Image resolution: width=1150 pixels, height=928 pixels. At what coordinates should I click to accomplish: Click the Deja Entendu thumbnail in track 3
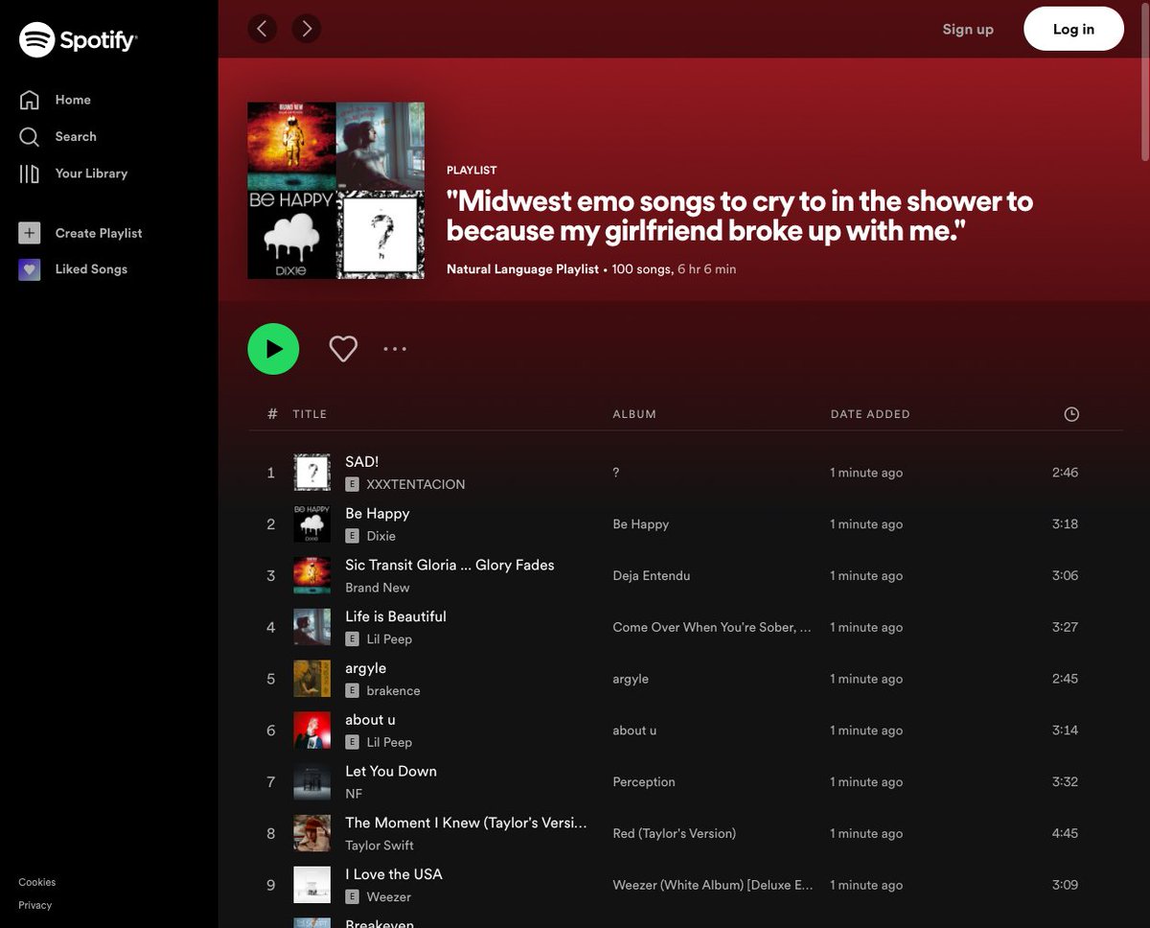point(311,576)
